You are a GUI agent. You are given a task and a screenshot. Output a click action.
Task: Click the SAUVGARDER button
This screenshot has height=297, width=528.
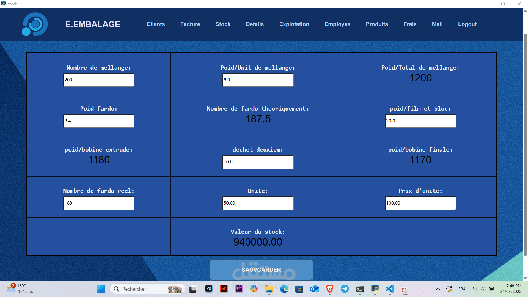coord(261,270)
